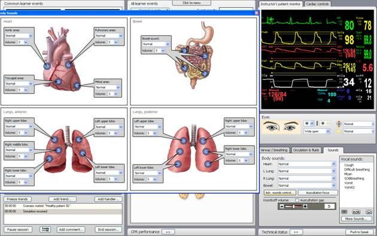The width and height of the screenshot is (377, 236).
Task: Click the Korotkoff volume slider handle
Action: coord(293,206)
